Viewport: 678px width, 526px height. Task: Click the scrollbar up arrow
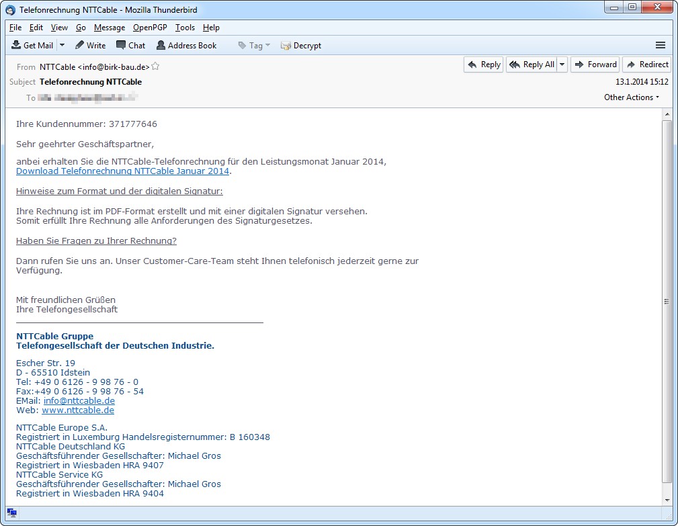click(x=667, y=114)
